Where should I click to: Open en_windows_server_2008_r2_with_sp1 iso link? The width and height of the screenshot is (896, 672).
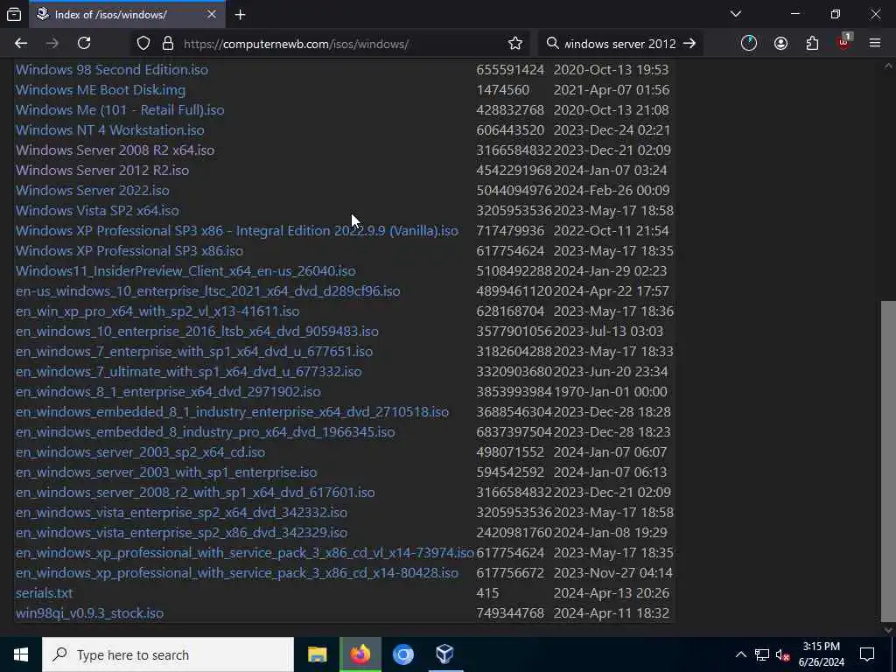point(195,493)
